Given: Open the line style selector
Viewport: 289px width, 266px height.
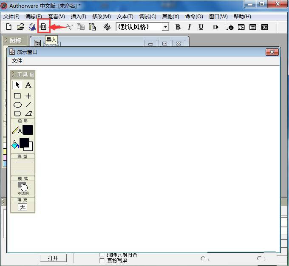Looking at the screenshot, I should click(x=23, y=167).
